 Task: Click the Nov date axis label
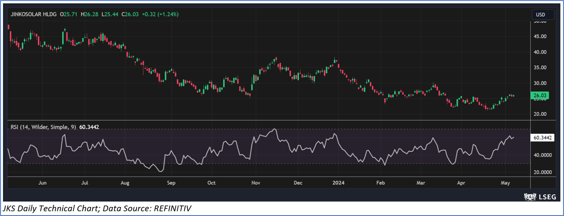tap(256, 182)
